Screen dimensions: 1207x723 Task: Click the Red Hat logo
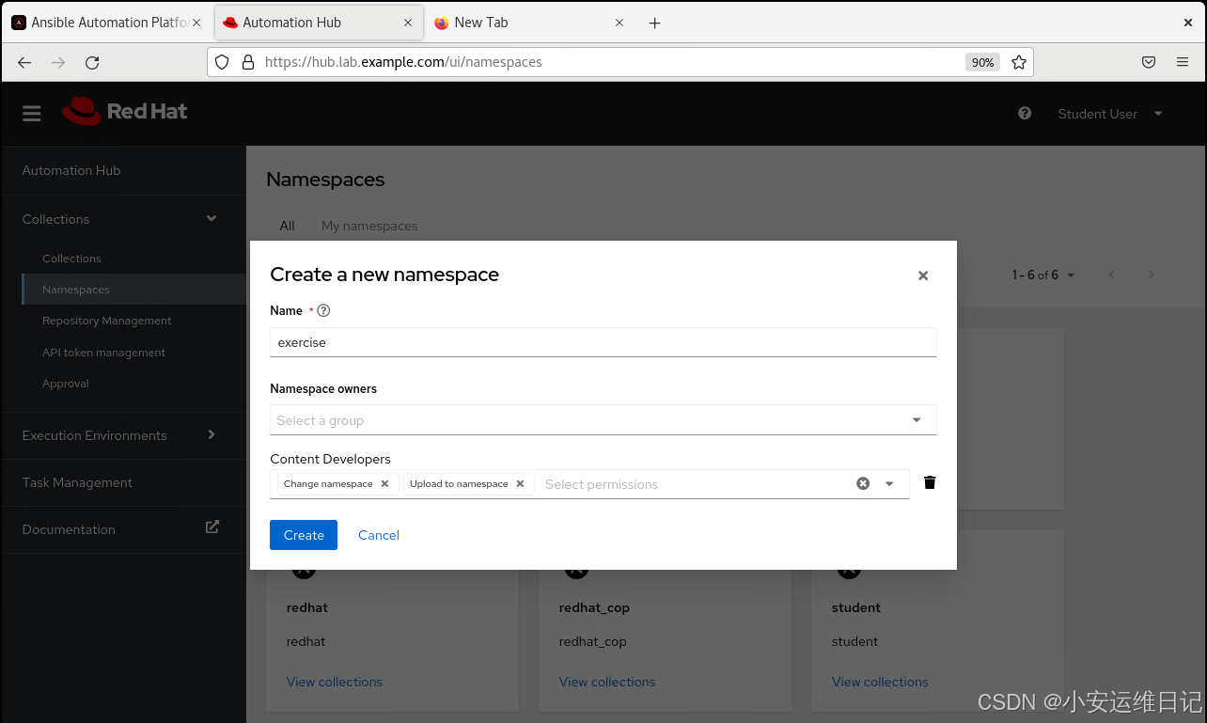124,111
